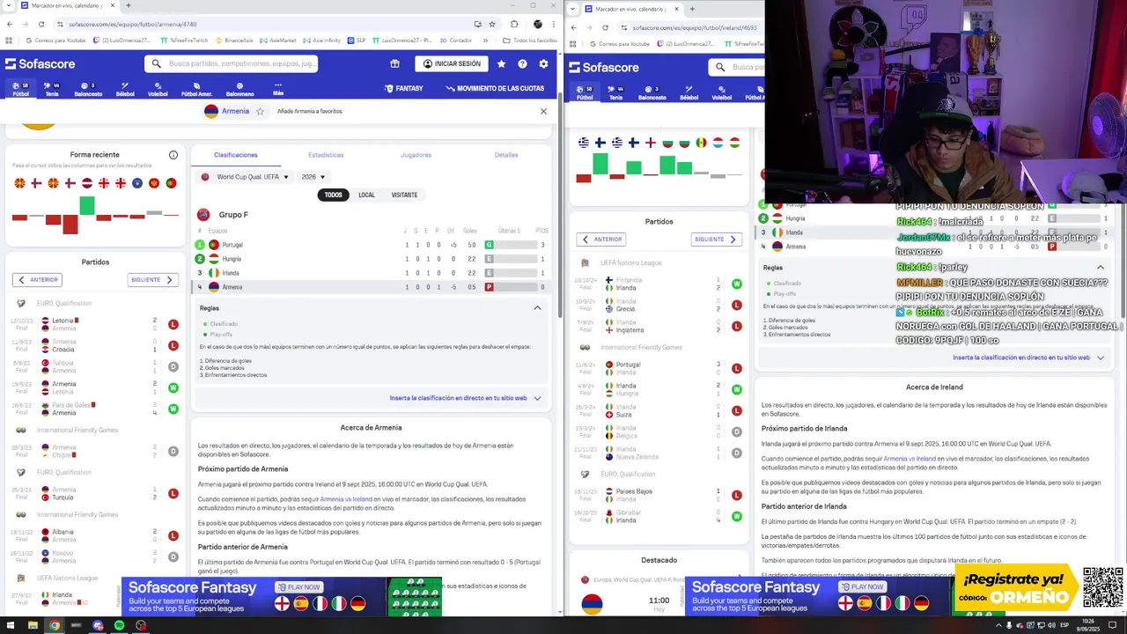Click the favorites star in Sofascore header
Image resolution: width=1127 pixels, height=634 pixels.
tap(501, 63)
